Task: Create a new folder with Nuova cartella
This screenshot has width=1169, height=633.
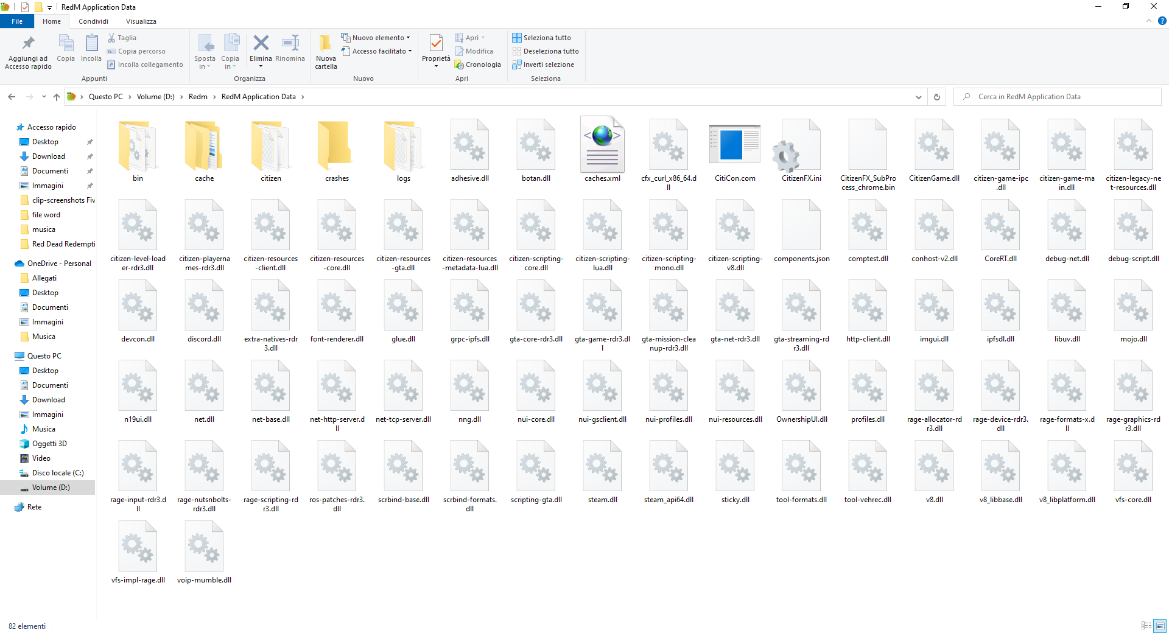Action: click(x=326, y=52)
